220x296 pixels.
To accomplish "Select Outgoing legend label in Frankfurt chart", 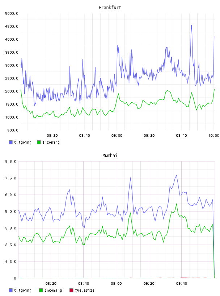I will (x=22, y=142).
